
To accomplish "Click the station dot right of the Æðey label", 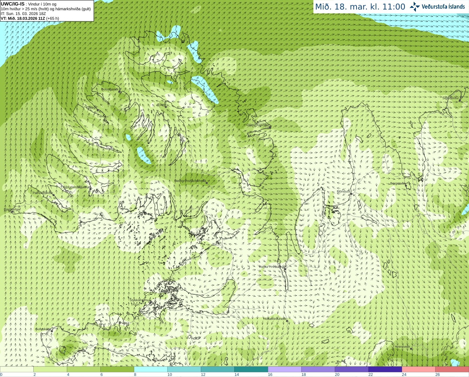I will coord(166,107).
